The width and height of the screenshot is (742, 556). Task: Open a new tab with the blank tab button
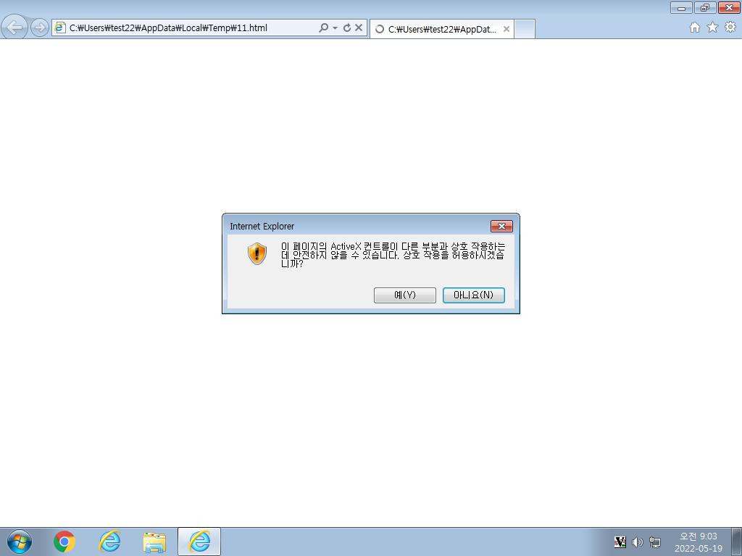click(525, 29)
